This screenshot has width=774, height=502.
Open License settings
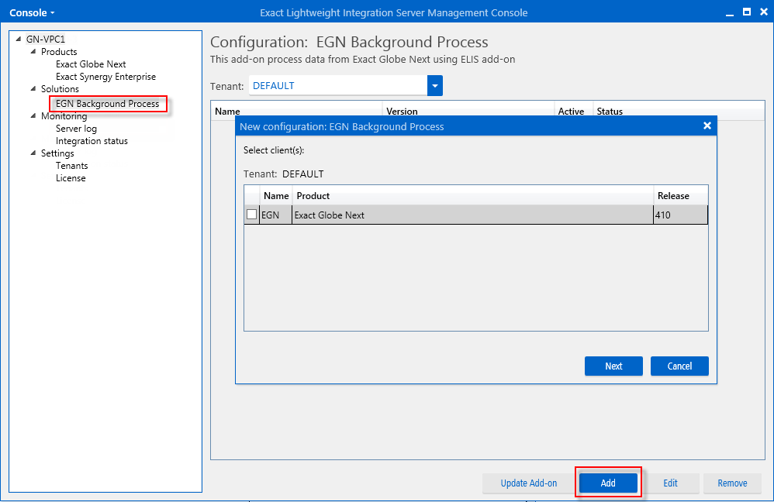(71, 178)
